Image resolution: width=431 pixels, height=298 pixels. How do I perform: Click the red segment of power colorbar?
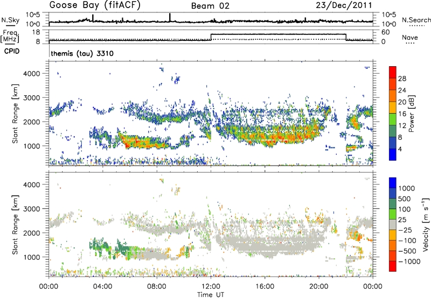[x=393, y=73]
